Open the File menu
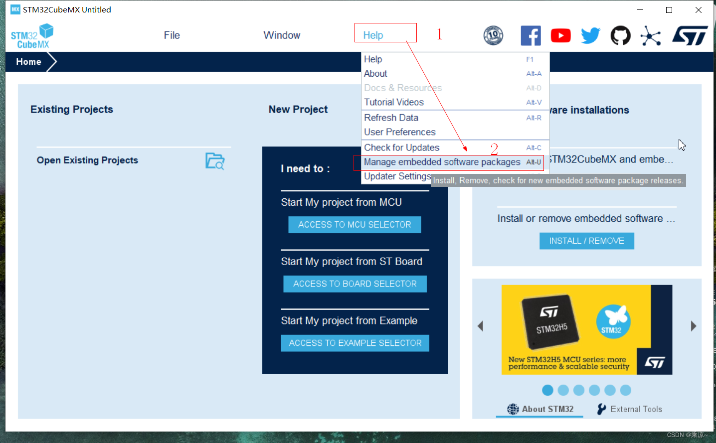 [x=172, y=35]
